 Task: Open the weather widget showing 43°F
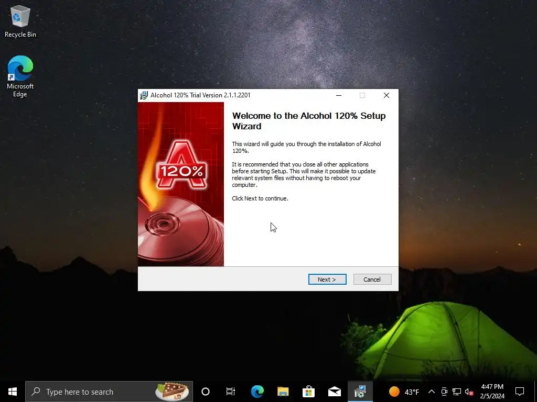tap(404, 392)
